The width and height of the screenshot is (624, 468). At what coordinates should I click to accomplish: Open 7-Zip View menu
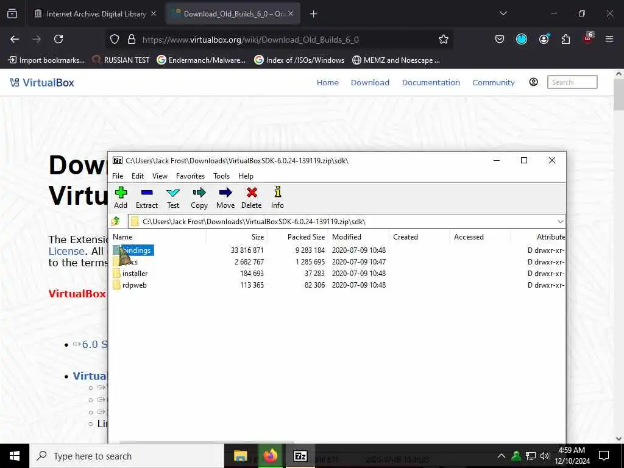tap(160, 176)
